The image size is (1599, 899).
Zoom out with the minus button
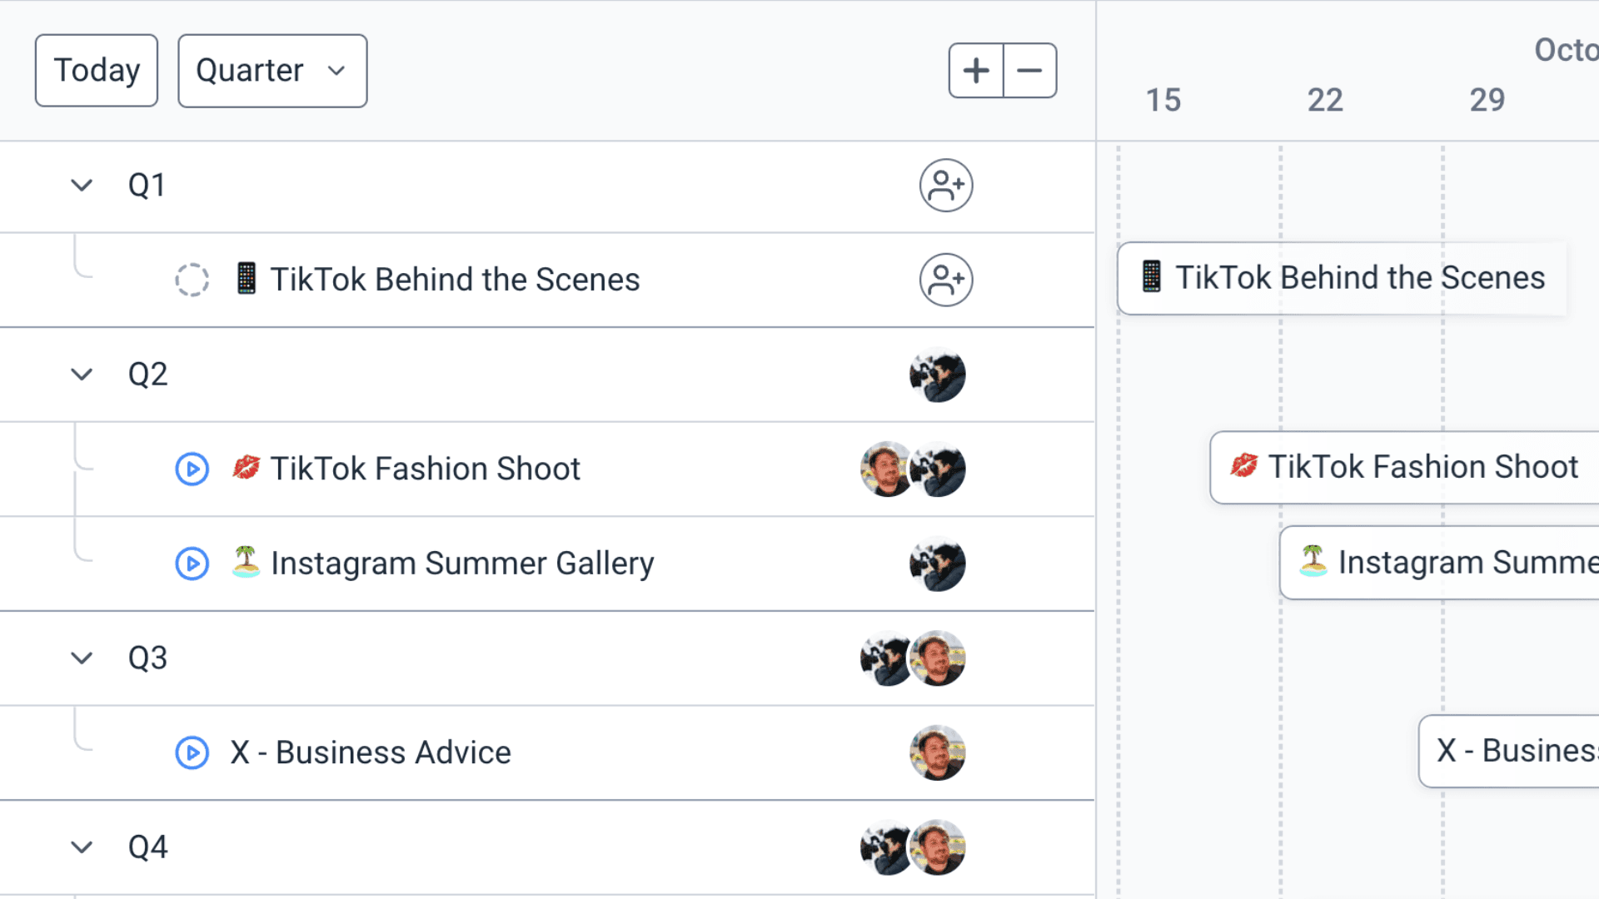coord(1030,71)
